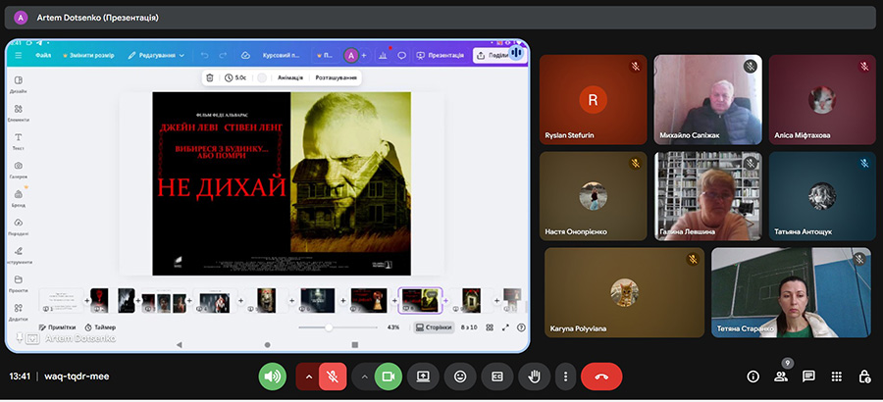883x402 pixels.
Task: Turn on captions
Action: click(x=497, y=377)
